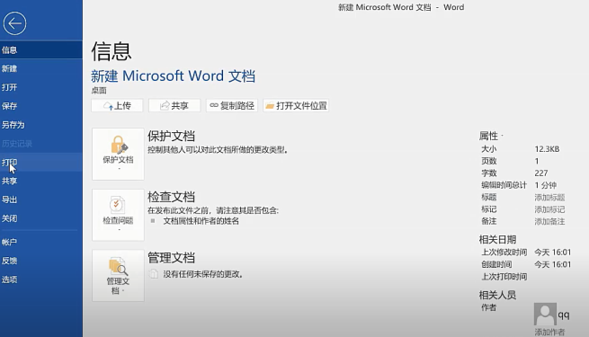589x337 pixels.
Task: Click the back arrow circle icon
Action: [14, 23]
